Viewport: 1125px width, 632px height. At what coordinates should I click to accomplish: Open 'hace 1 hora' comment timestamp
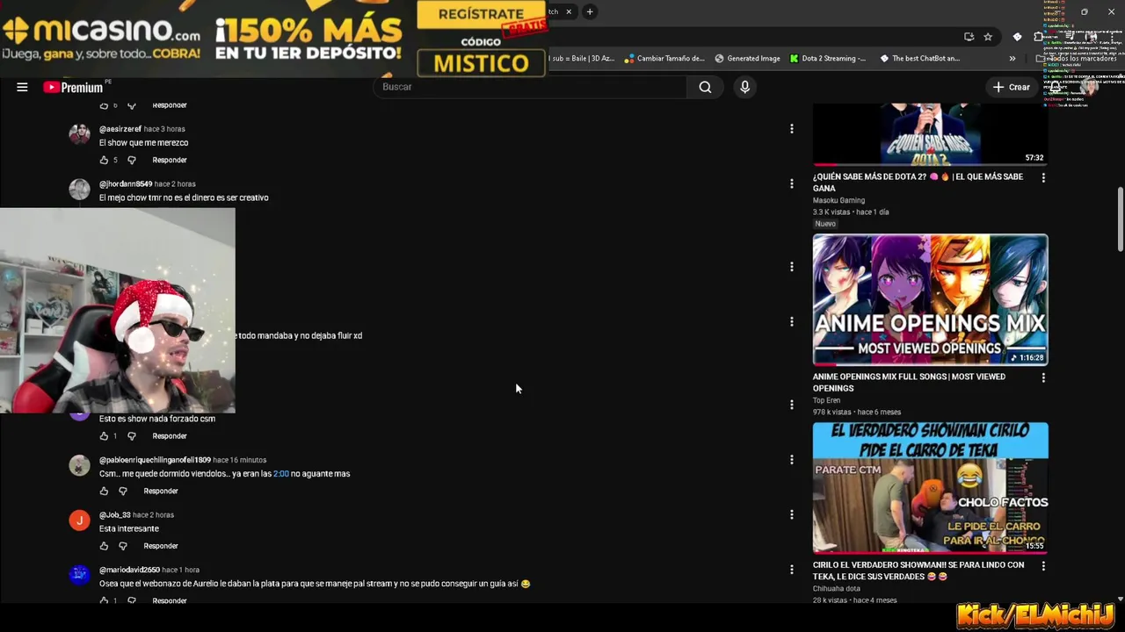pyautogui.click(x=181, y=570)
